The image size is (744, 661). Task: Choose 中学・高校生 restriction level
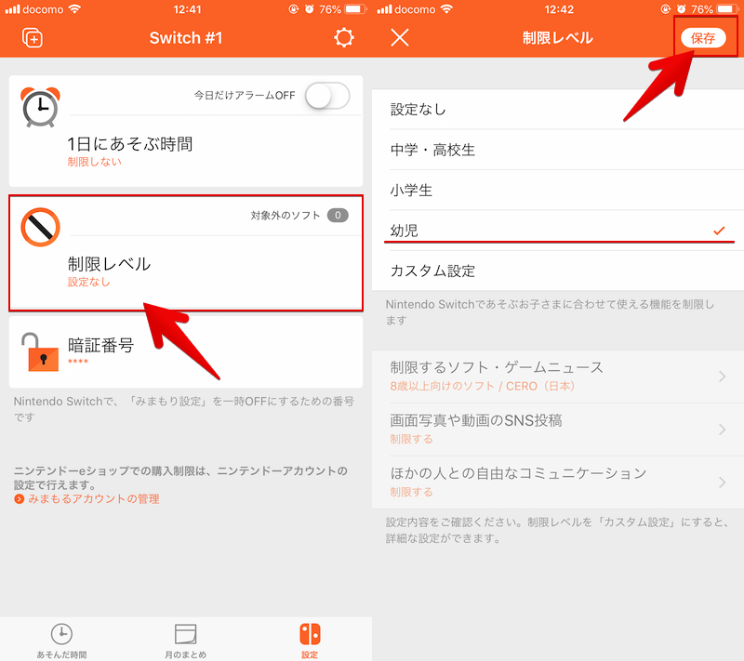pos(558,150)
